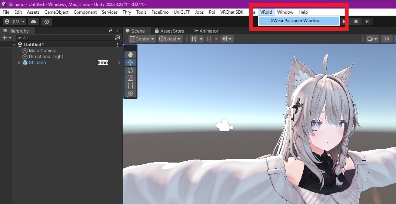Switch to the Asset Store tab
Screen dimensions: 396x204
(169, 31)
